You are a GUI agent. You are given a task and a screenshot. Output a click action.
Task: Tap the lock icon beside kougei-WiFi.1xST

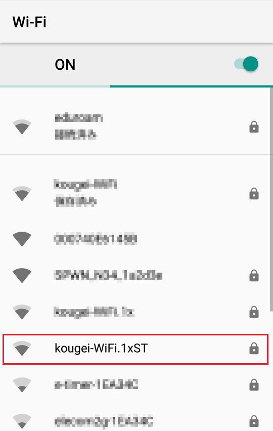[x=254, y=348]
